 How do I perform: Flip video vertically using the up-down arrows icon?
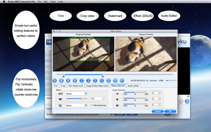102,81
